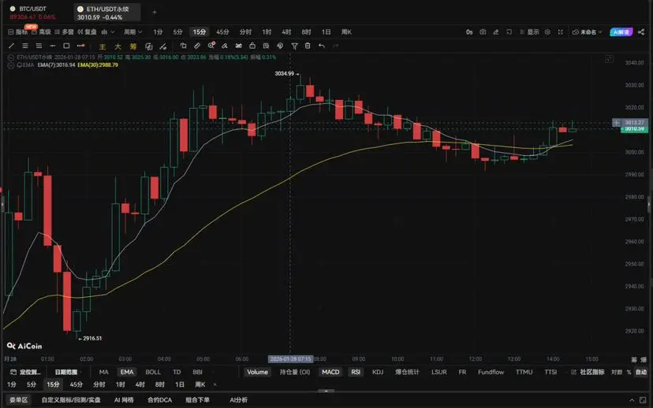Open the 周期 period dropdown
Screen dimensions: 653x408
132,32
